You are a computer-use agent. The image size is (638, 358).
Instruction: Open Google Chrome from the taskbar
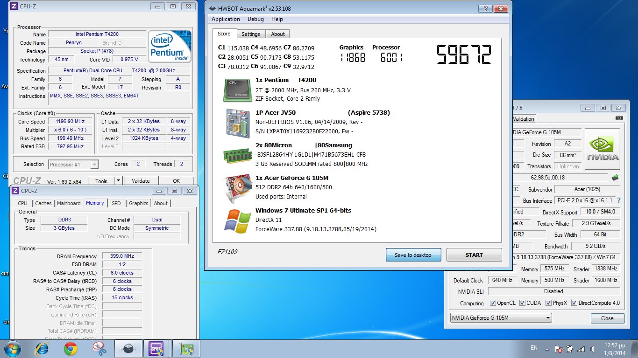[x=71, y=349]
